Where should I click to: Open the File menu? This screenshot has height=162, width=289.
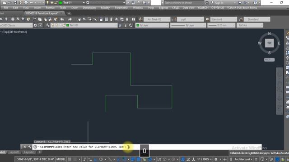6,8
